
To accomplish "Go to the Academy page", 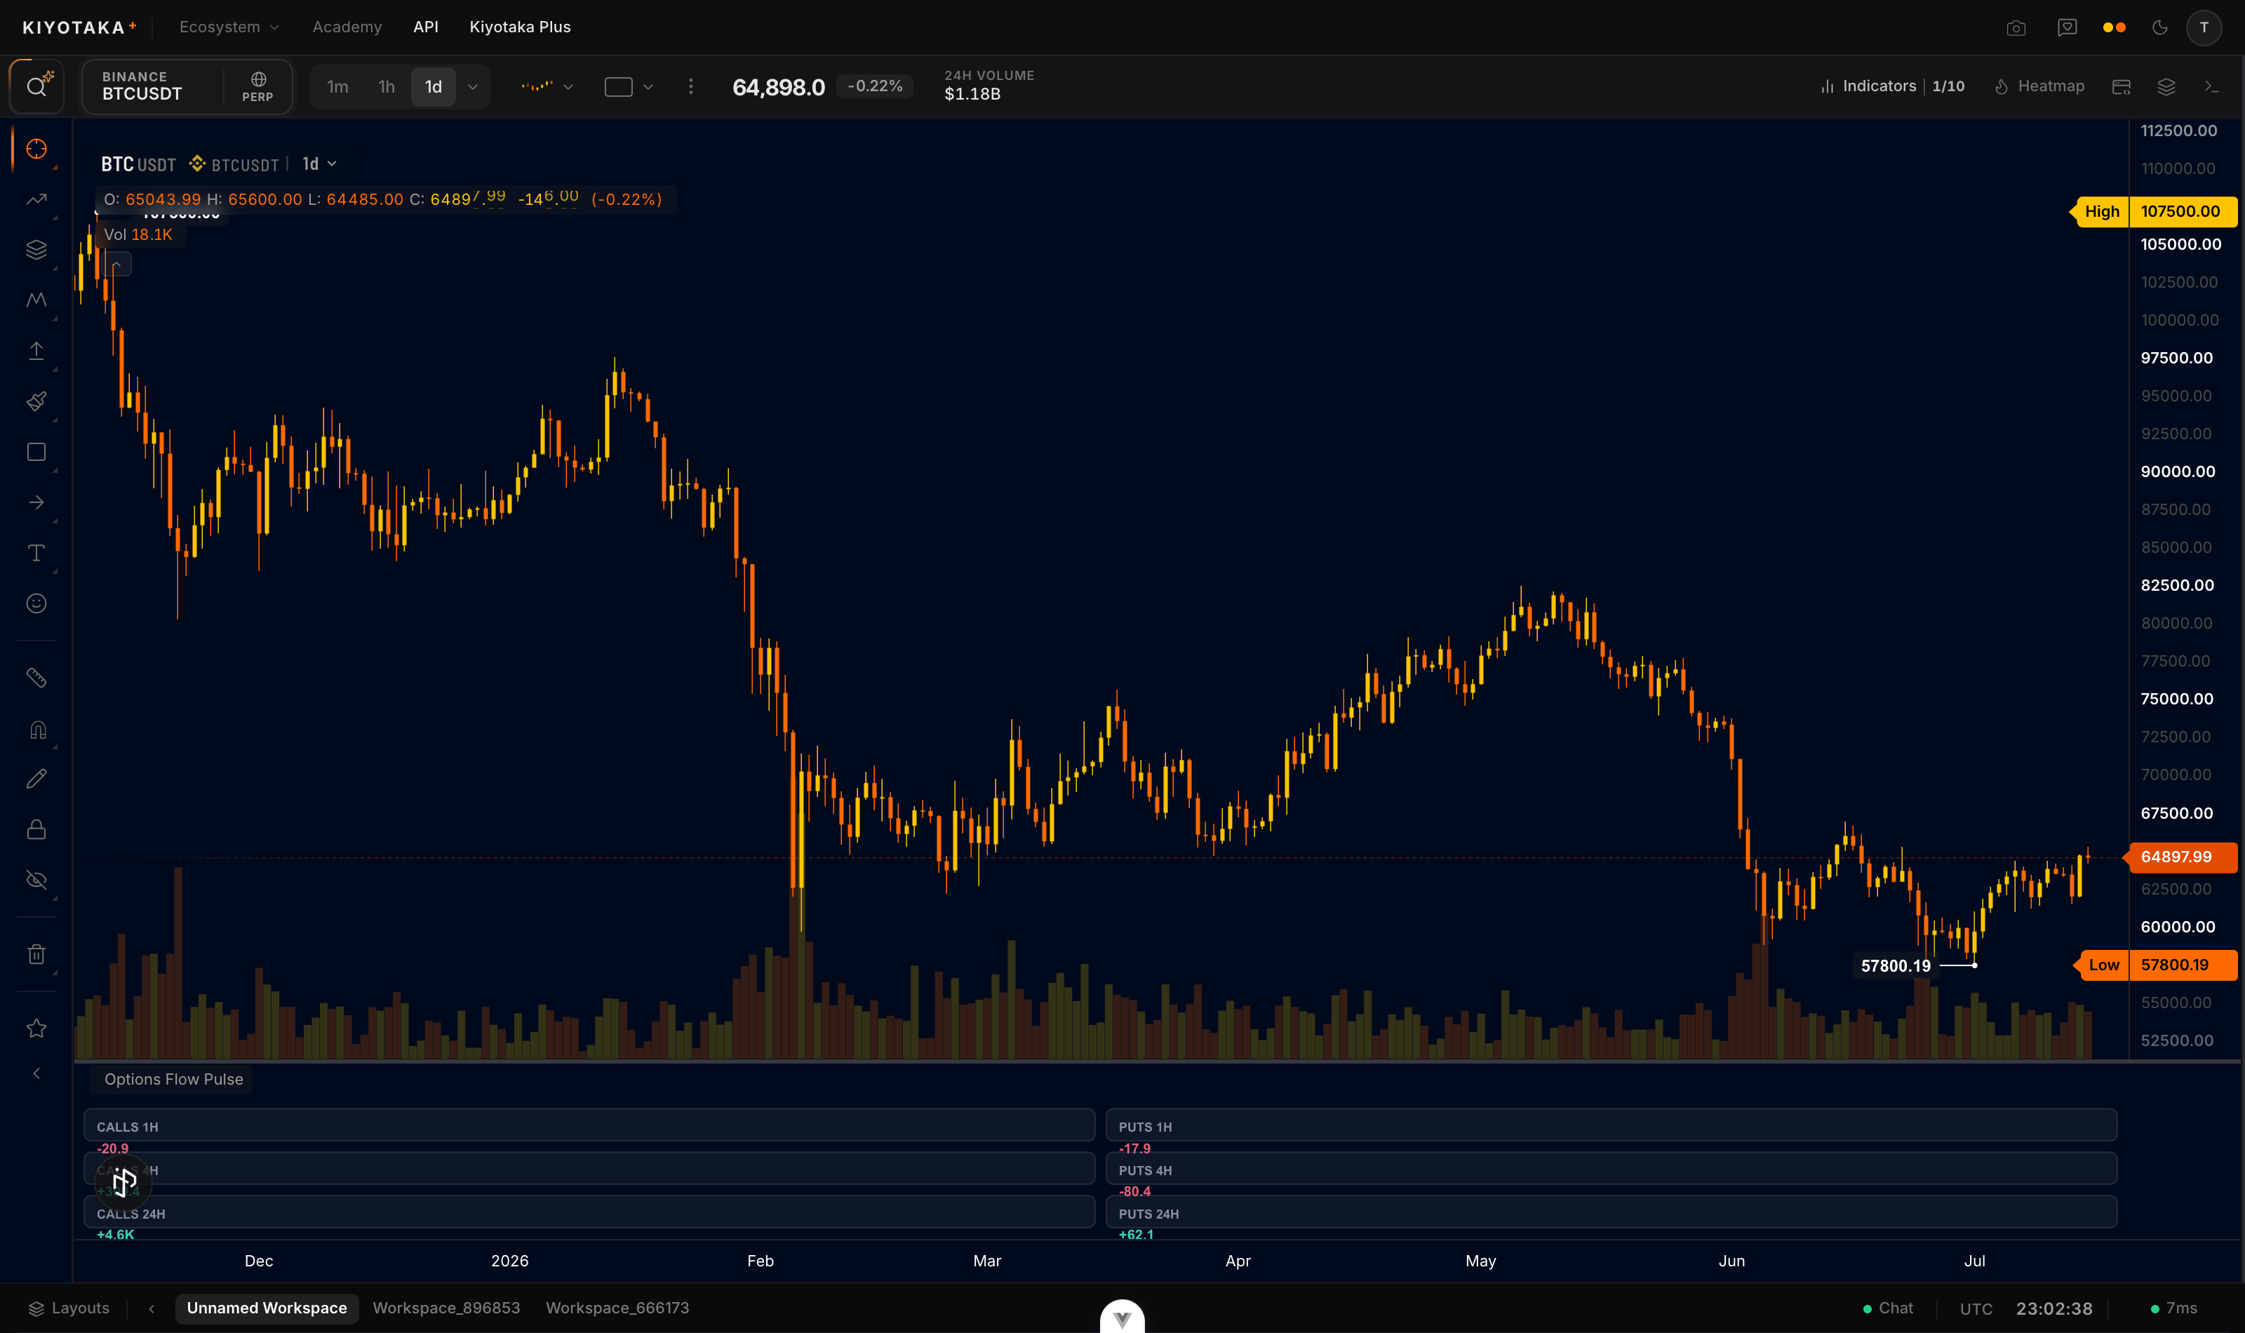I will (x=347, y=27).
